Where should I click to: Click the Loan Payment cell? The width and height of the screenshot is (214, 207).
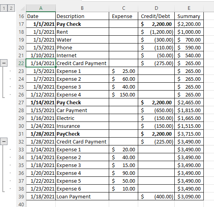point(82,196)
